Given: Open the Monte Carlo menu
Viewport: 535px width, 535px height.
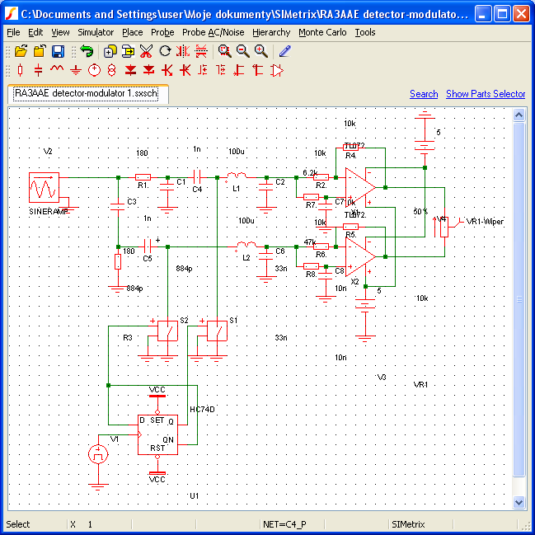Looking at the screenshot, I should click(322, 32).
